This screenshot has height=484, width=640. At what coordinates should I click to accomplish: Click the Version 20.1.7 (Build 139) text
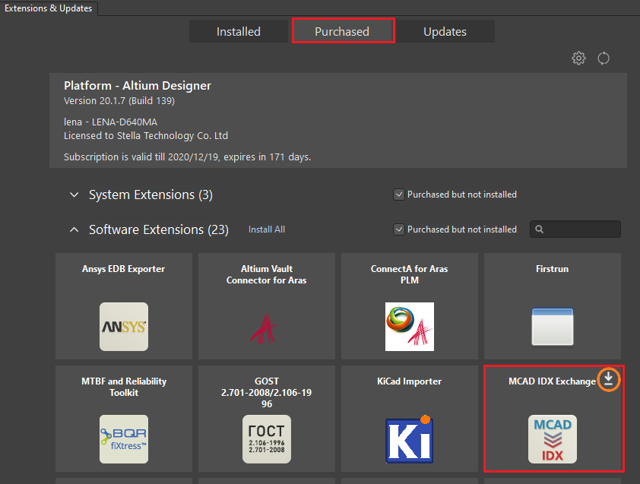coord(119,101)
